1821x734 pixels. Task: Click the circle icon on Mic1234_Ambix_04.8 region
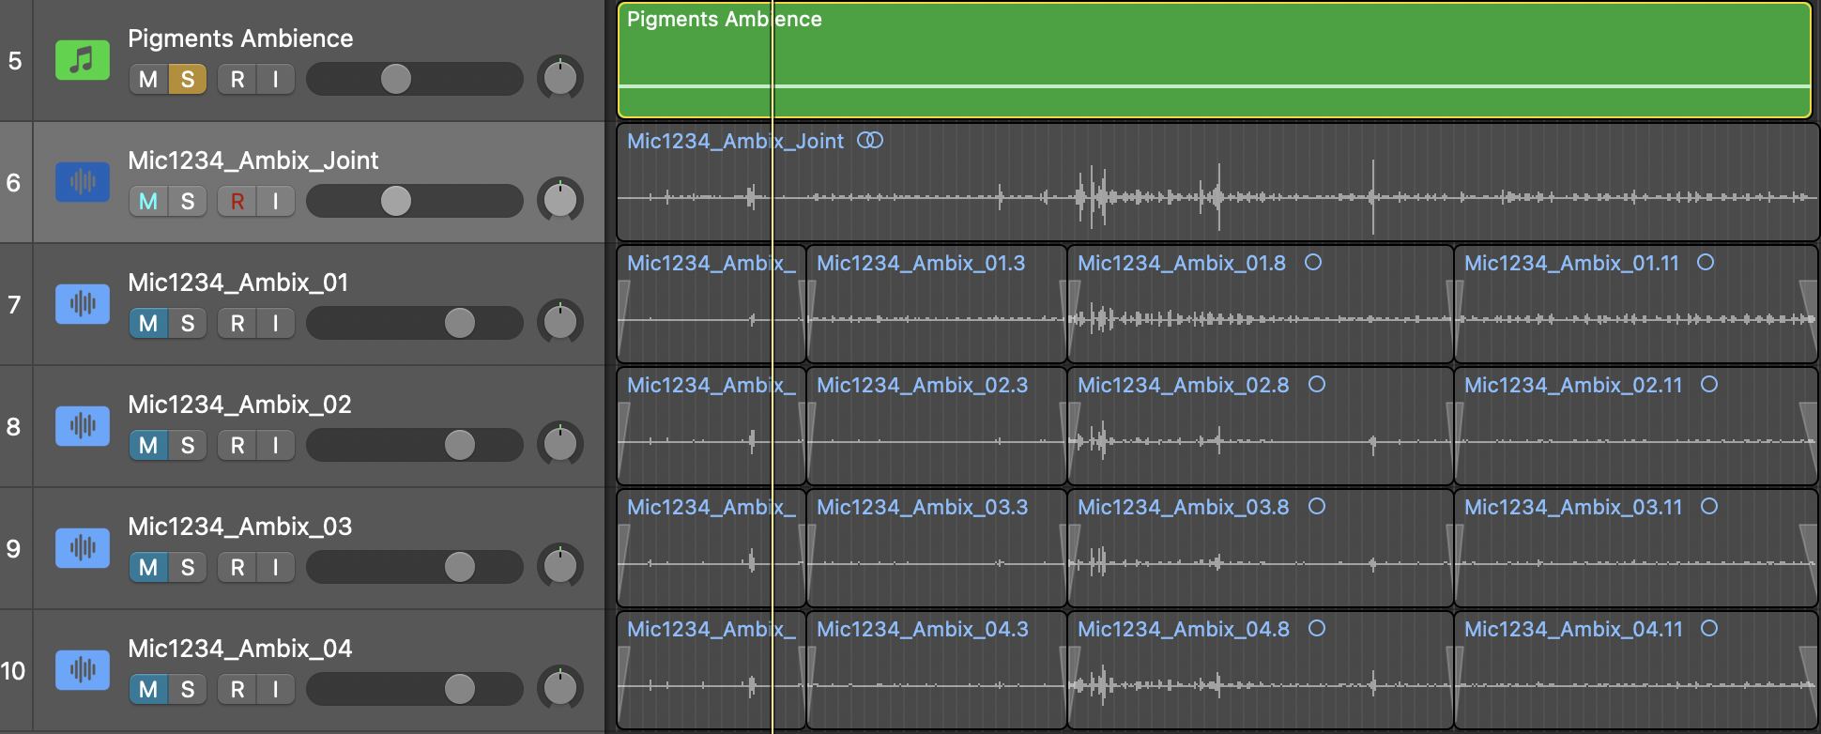tap(1317, 629)
